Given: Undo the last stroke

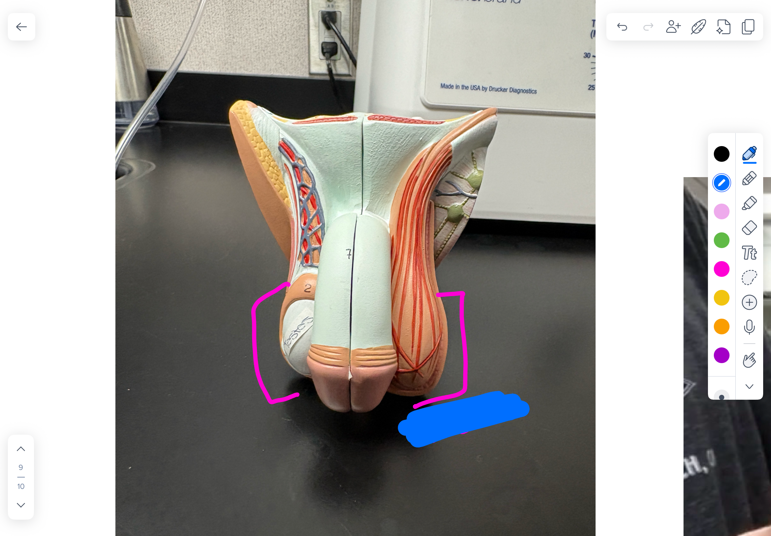Looking at the screenshot, I should (x=622, y=27).
